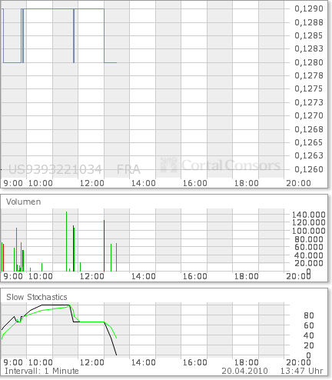The image size is (332, 380).
Task: Click 10:00 on the Volumen chart time axis
Action: [x=41, y=276]
